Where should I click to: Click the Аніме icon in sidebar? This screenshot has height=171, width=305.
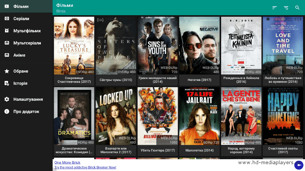click(7, 55)
